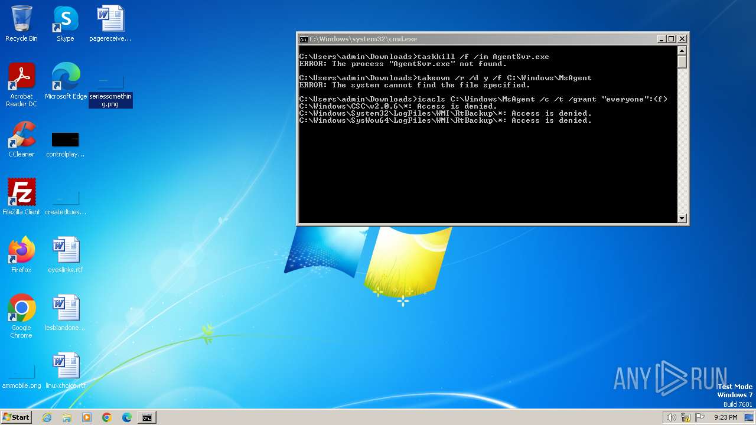Viewport: 756px width, 425px height.
Task: Select ammobile.png desktop file
Action: 21,378
